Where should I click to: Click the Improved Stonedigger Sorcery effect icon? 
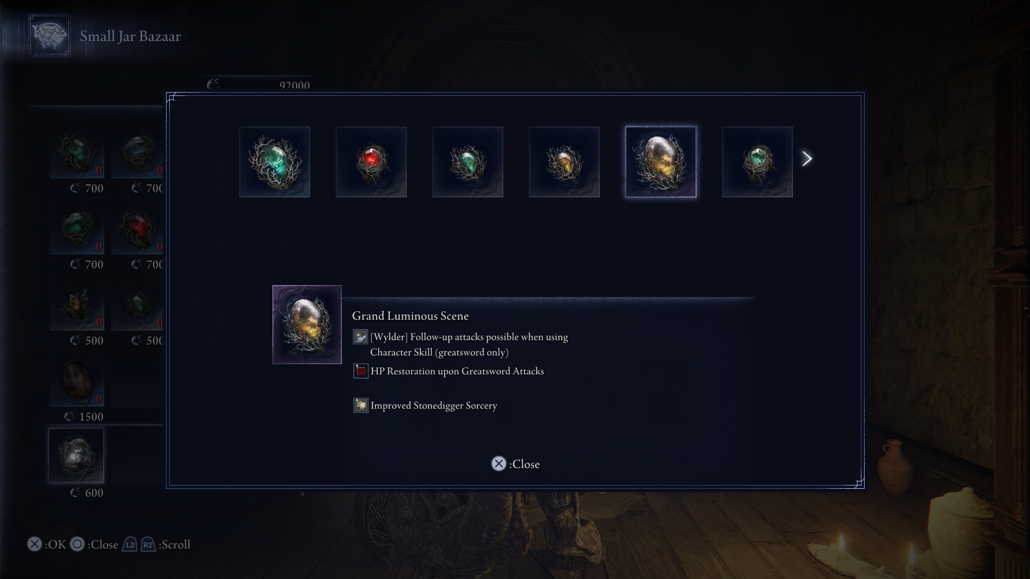tap(360, 405)
